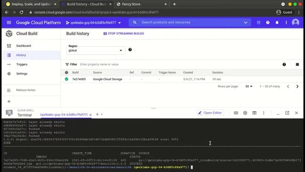Collapse the left navigation sidebar

click(x=9, y=101)
